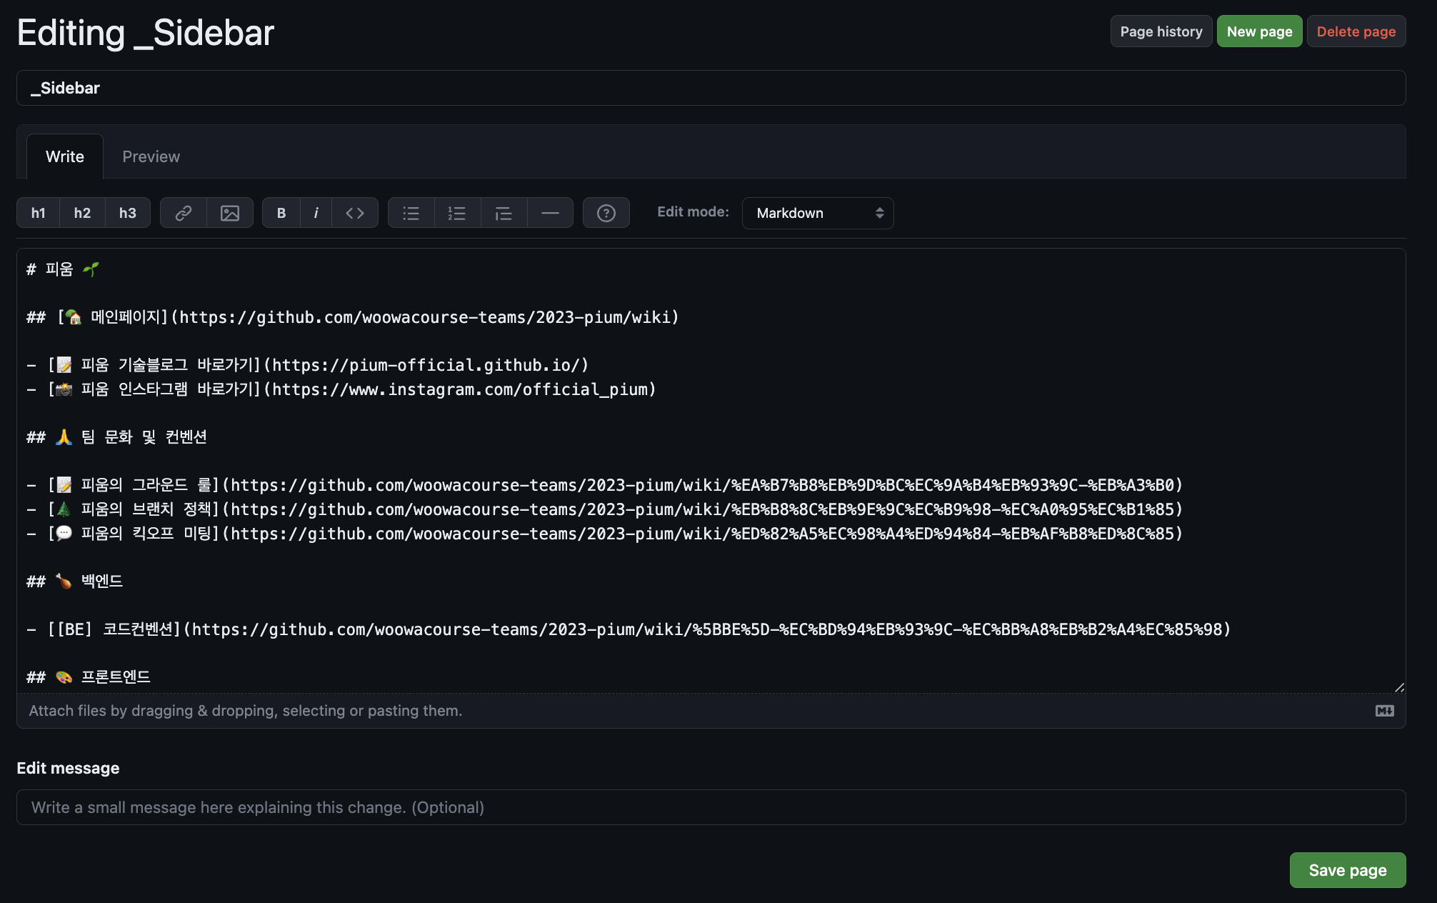
Task: Switch to the Preview tab
Action: (x=151, y=156)
